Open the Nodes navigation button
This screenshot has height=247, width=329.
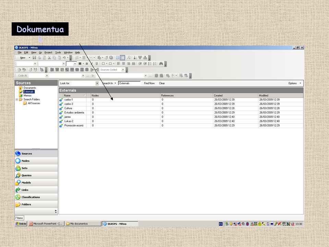(x=36, y=161)
